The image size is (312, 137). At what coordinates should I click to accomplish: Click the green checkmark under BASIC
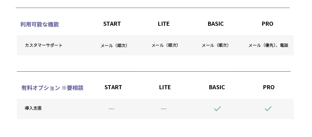coord(217,109)
